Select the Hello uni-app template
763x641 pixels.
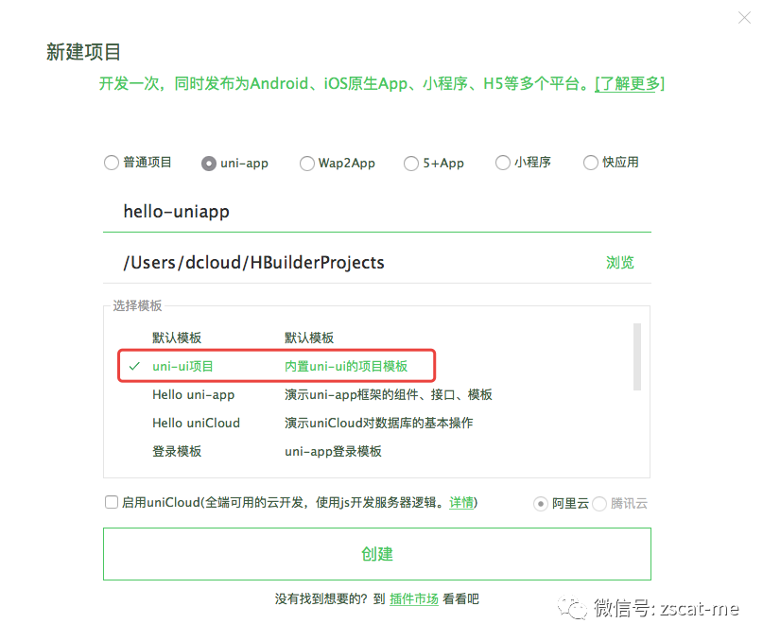point(193,394)
